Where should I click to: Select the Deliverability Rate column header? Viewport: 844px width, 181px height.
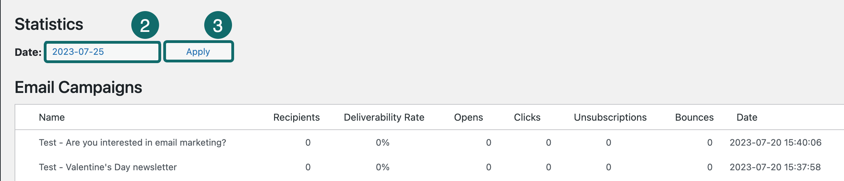(384, 118)
